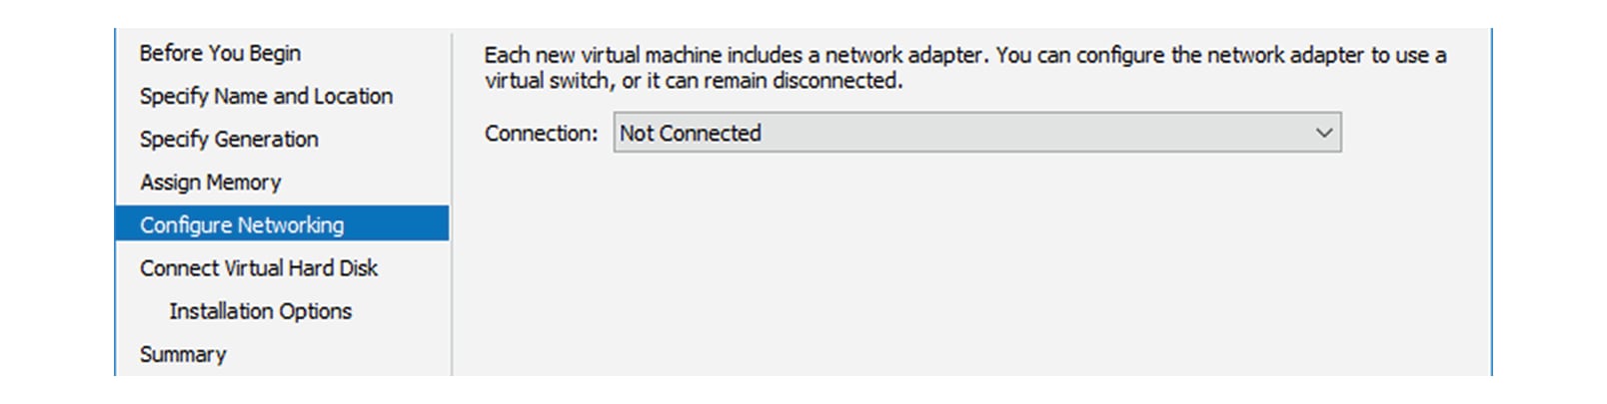Image resolution: width=1607 pixels, height=404 pixels.
Task: Click the divider between steps and content
Action: (x=452, y=204)
